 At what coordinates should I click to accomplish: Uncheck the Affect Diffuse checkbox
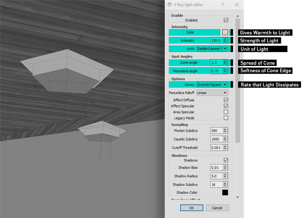coord(226,100)
